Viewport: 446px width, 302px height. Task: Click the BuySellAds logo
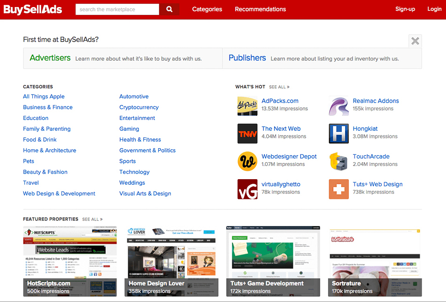click(x=33, y=9)
